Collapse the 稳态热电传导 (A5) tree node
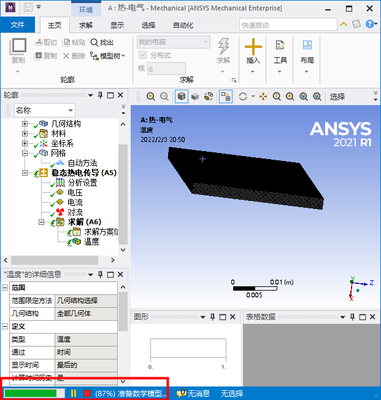Screen dimensions: 381x400 point(25,173)
